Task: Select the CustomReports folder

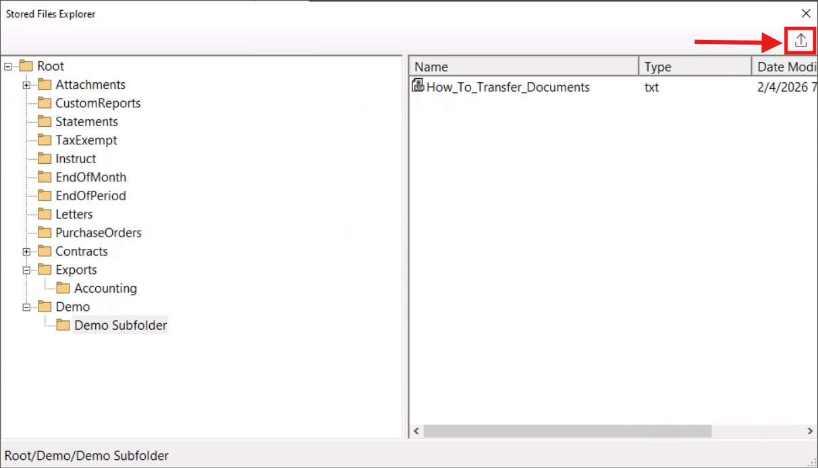Action: point(98,103)
